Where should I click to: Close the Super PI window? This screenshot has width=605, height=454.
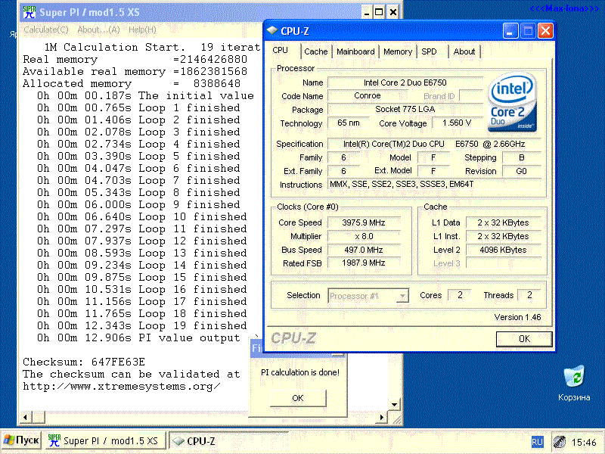point(392,12)
